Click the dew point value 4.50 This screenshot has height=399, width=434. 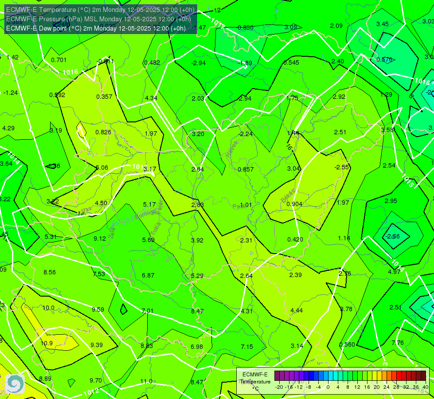point(101,203)
